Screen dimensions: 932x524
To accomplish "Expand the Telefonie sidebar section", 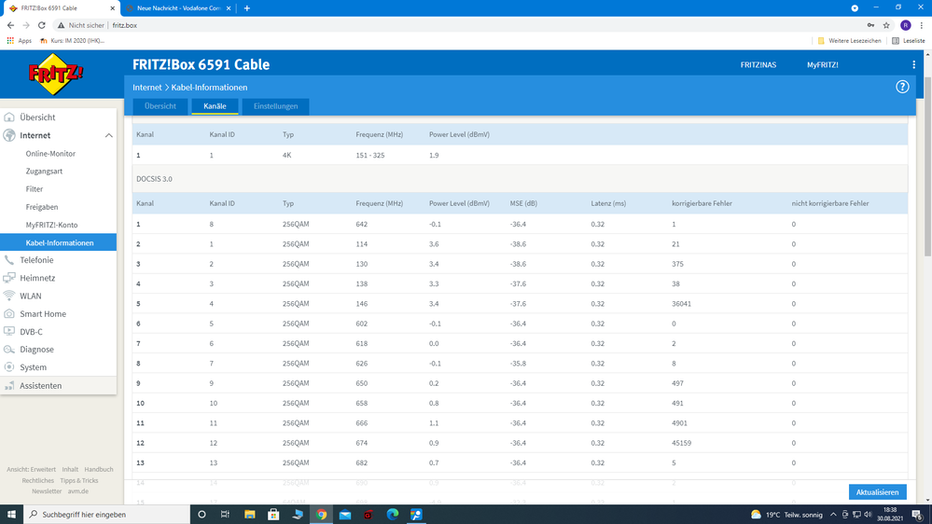I will coord(36,260).
